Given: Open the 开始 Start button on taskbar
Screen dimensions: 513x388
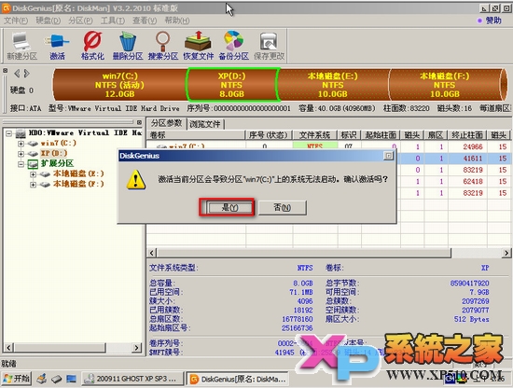Looking at the screenshot, I should [x=17, y=379].
